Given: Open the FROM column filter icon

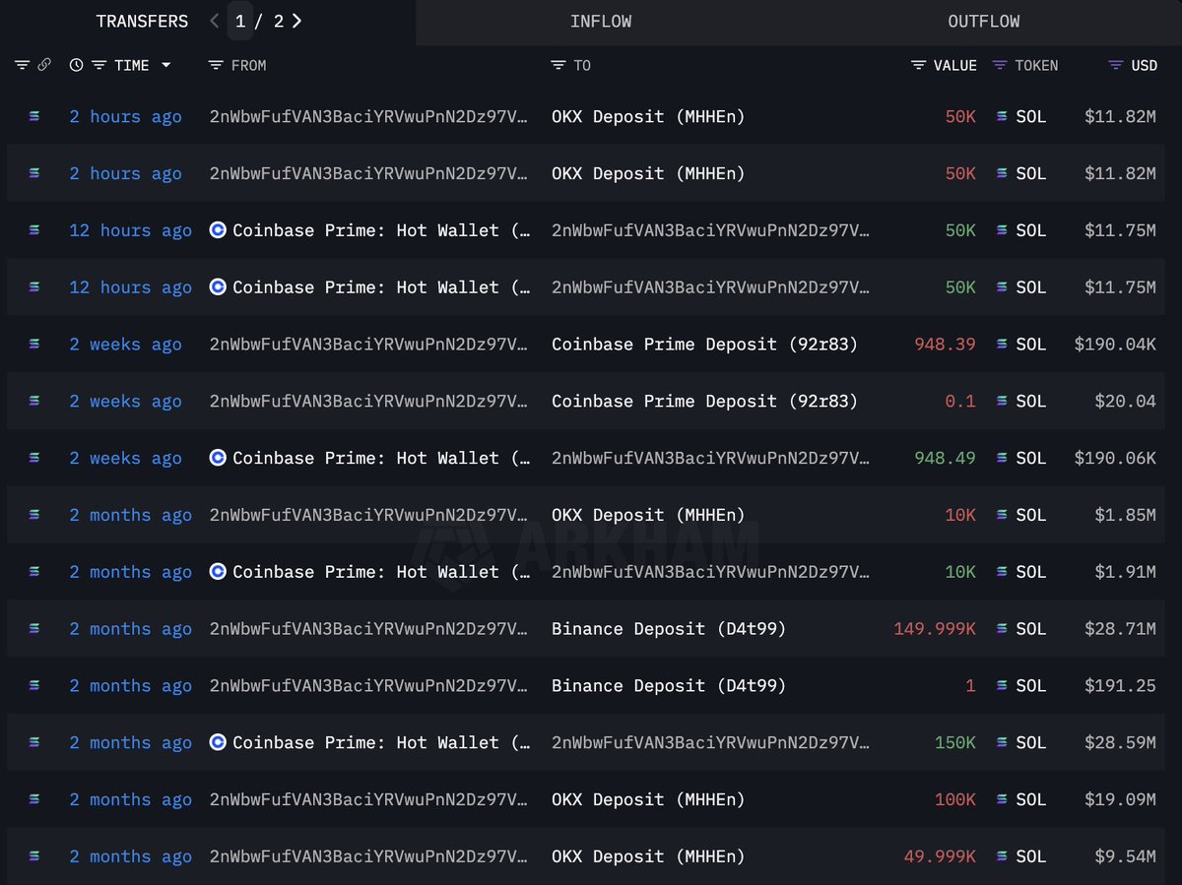Looking at the screenshot, I should [217, 65].
